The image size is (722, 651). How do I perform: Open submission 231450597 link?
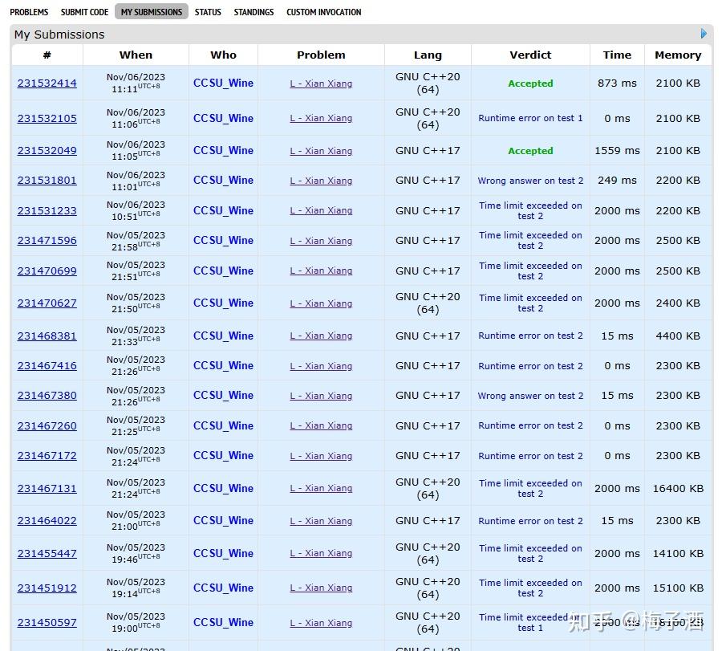click(x=47, y=622)
